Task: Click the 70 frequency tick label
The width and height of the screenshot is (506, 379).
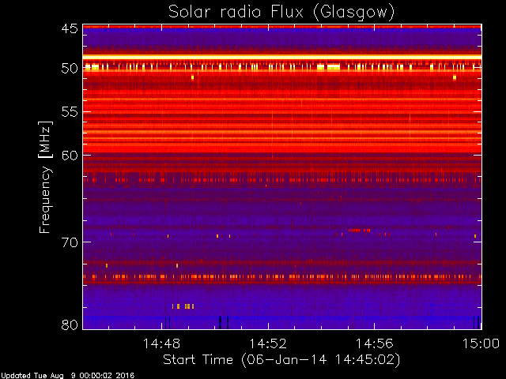Action: click(70, 242)
